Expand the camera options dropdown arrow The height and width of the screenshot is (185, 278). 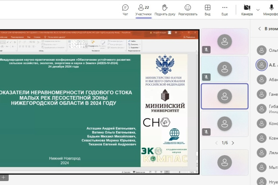coord(258,9)
